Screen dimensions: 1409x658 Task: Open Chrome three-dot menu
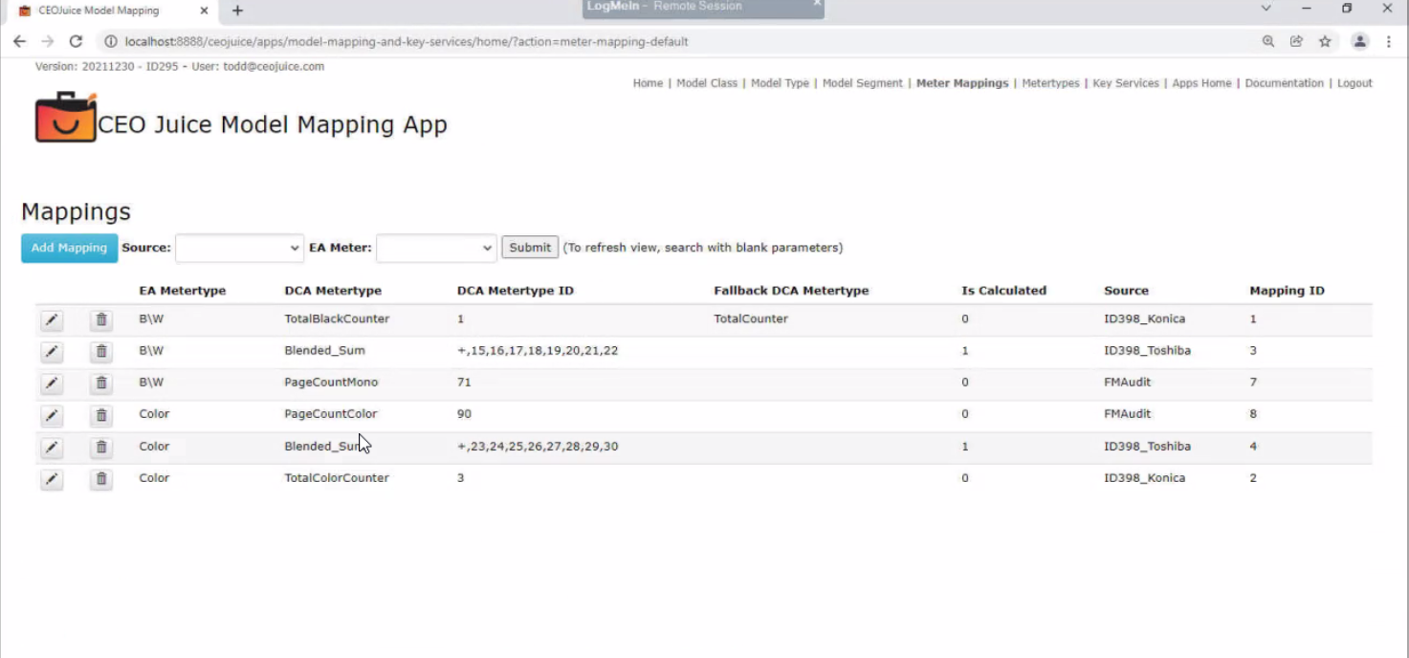click(x=1388, y=41)
